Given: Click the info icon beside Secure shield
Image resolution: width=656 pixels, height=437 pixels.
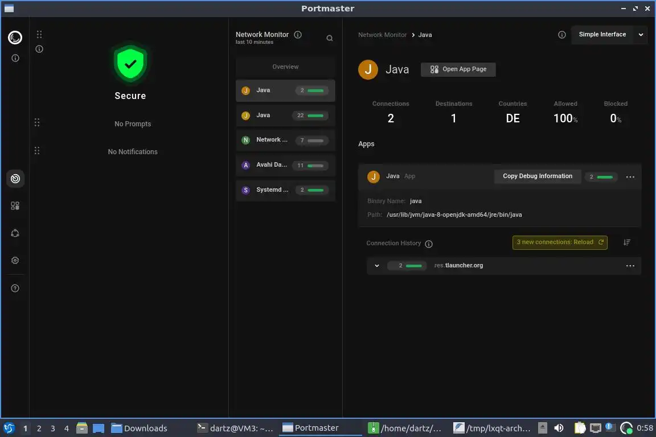Looking at the screenshot, I should pyautogui.click(x=39, y=49).
